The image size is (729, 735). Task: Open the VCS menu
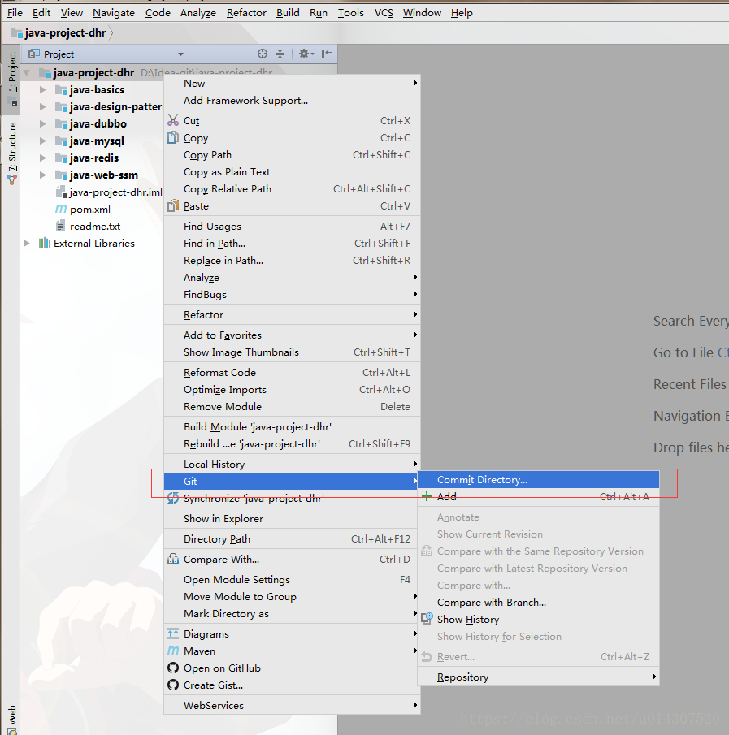(x=384, y=13)
